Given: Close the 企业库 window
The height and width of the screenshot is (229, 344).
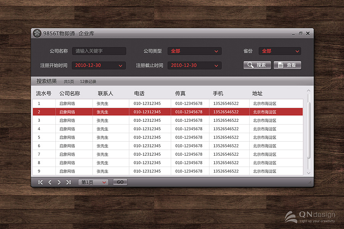Looking at the screenshot, I should pos(308,33).
